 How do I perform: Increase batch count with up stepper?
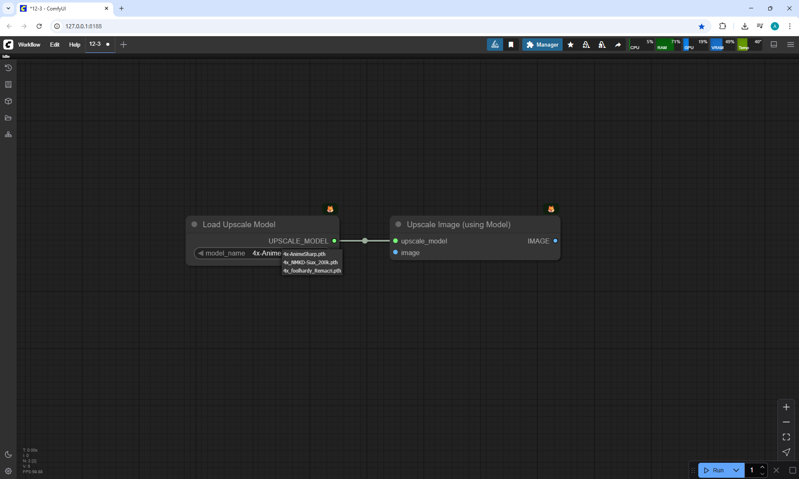click(x=762, y=467)
